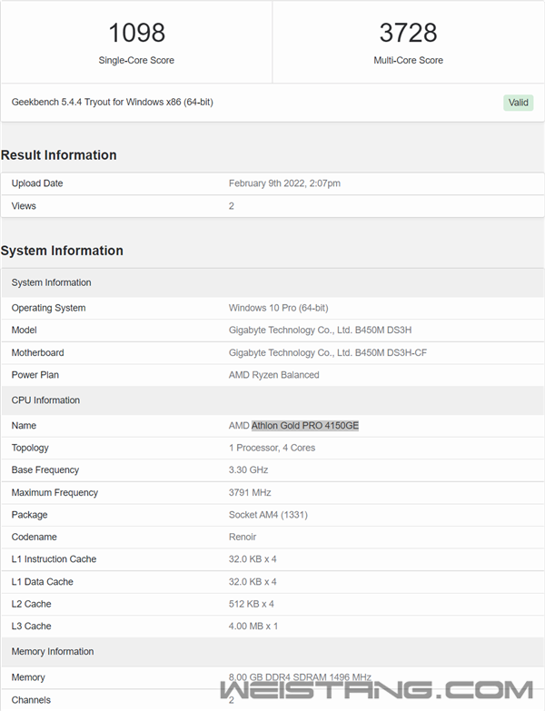This screenshot has width=545, height=711.
Task: Click the B450M DS3H-CF motherboard value
Action: (327, 352)
